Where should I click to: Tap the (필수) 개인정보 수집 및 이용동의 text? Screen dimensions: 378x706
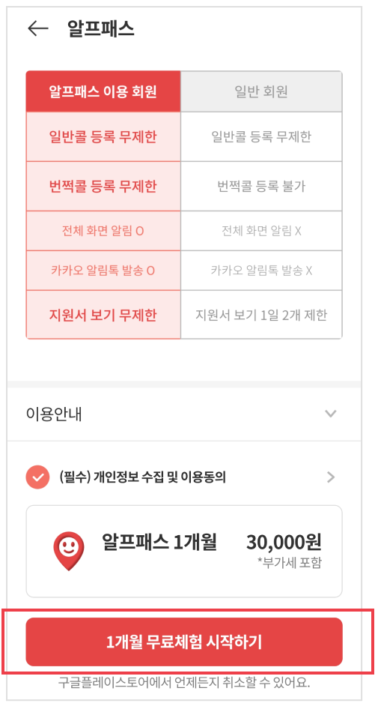click(x=142, y=477)
